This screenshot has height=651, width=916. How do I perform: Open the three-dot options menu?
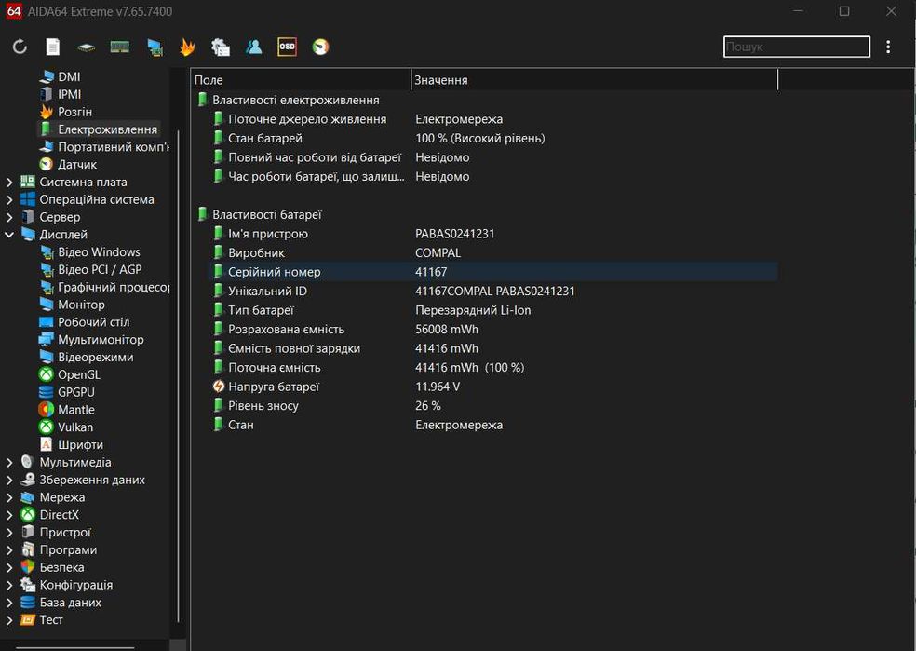click(888, 47)
